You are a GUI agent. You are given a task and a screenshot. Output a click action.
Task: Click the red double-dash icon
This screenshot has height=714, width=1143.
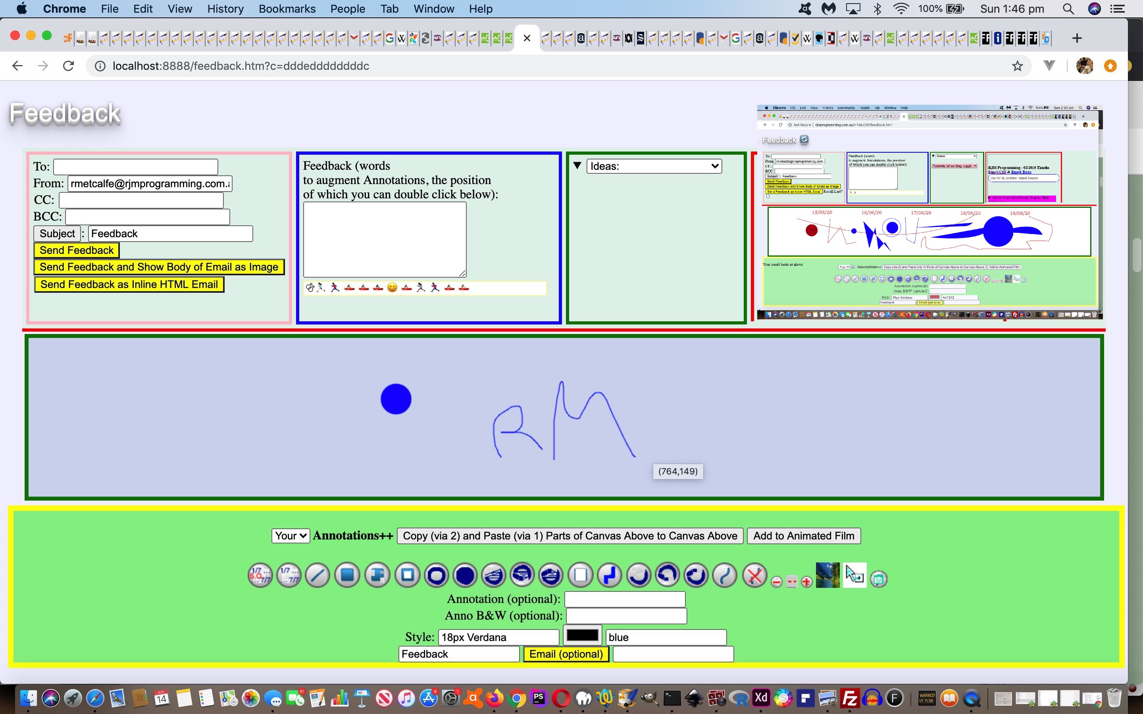pyautogui.click(x=792, y=582)
